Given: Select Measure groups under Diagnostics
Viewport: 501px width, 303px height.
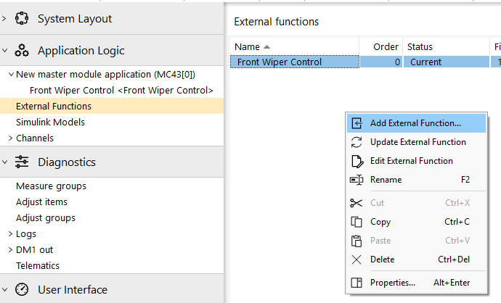Looking at the screenshot, I should click(51, 186).
